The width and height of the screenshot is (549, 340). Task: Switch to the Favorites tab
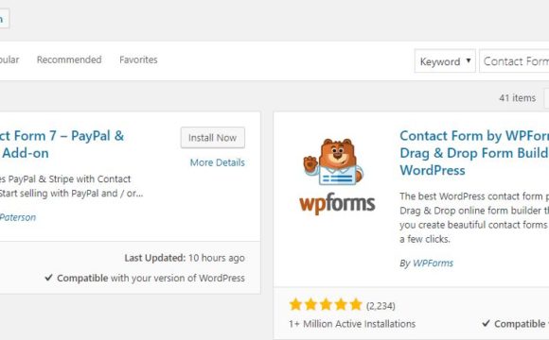click(x=138, y=59)
